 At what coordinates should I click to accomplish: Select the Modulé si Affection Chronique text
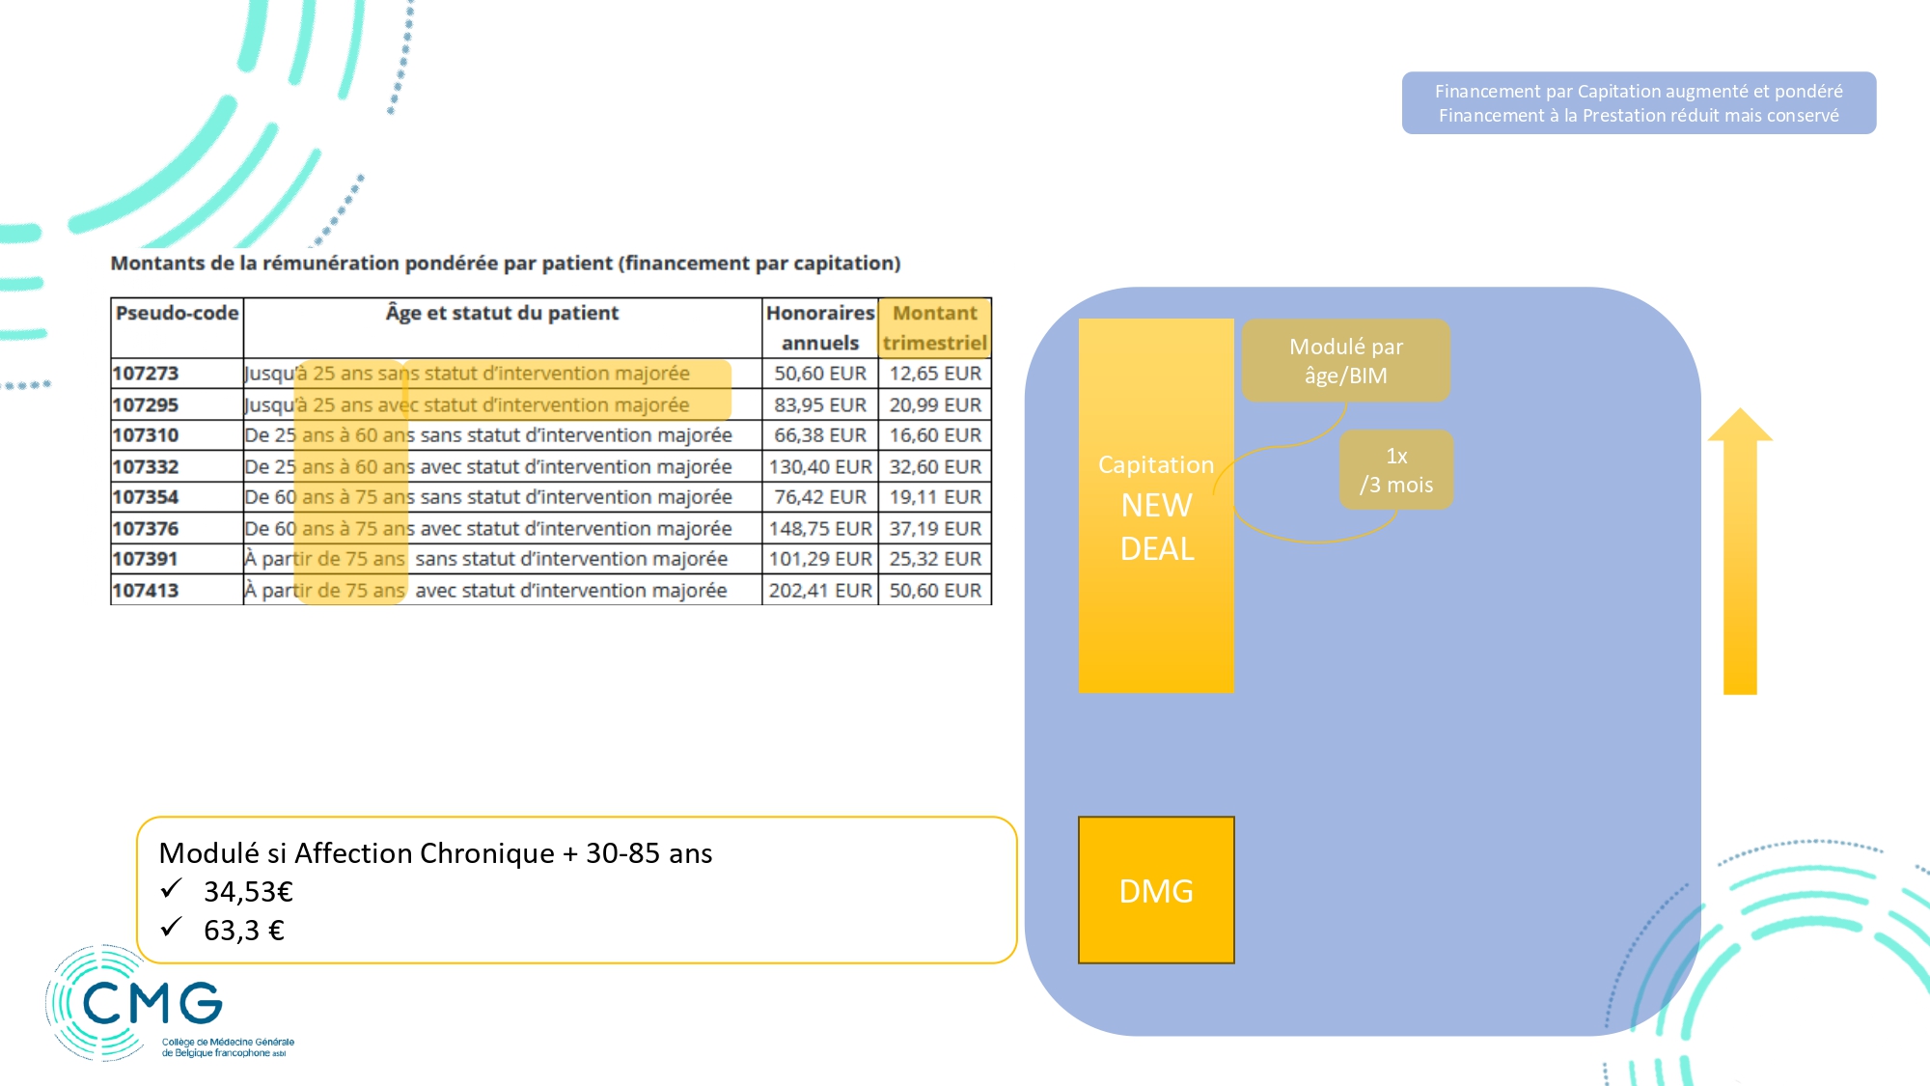tap(435, 853)
